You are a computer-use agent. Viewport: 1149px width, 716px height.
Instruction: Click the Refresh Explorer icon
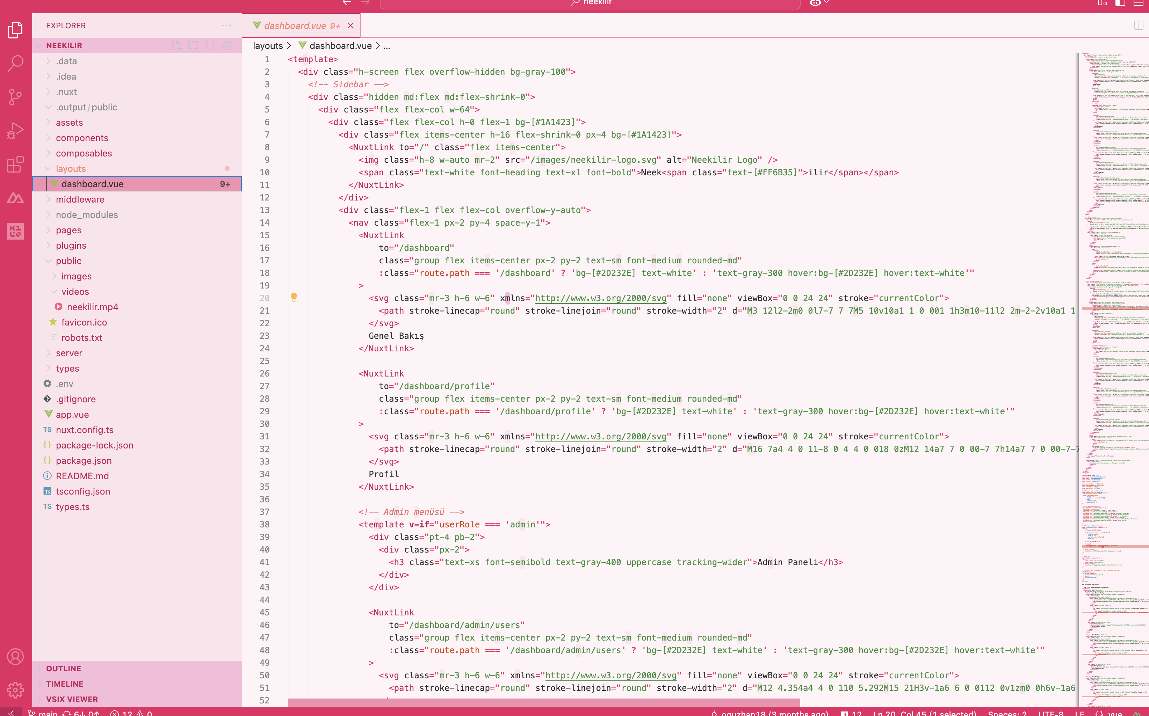[x=209, y=45]
